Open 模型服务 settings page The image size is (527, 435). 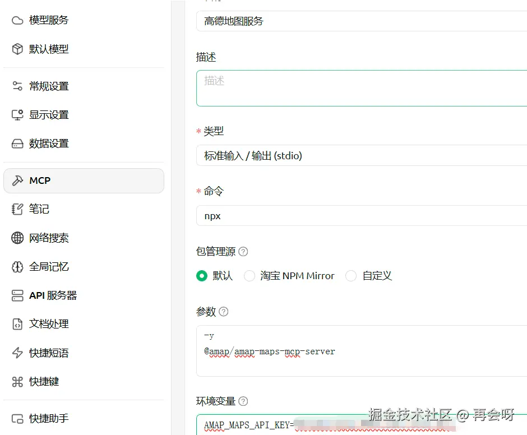coord(84,20)
